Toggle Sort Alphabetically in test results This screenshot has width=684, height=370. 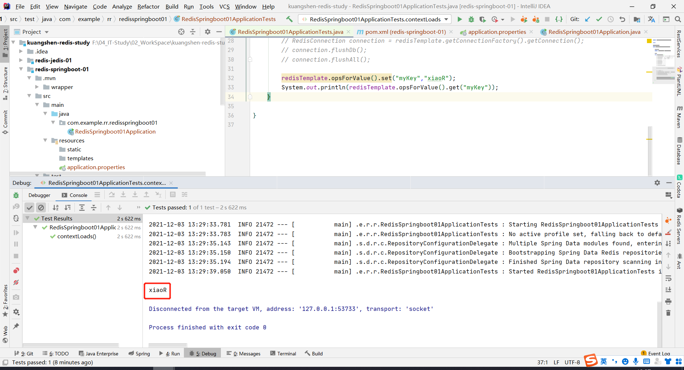(56, 207)
